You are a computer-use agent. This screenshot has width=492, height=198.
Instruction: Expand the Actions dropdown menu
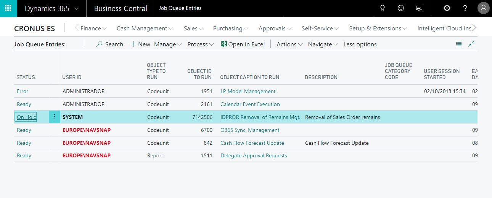[x=289, y=44]
